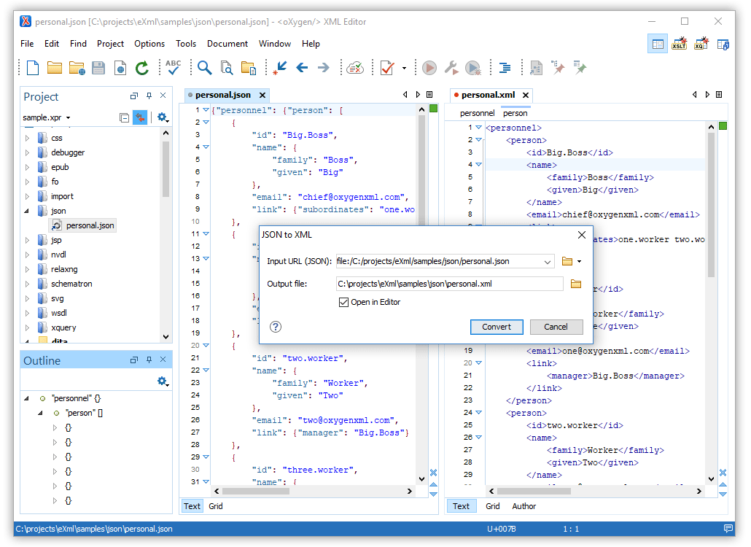Click the Last modification arrow icon
751x547 pixels.
coord(280,68)
